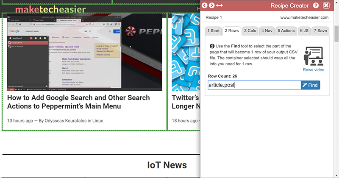
Task: Open the Peppermint Google Search article thumbnail
Action: [84, 52]
